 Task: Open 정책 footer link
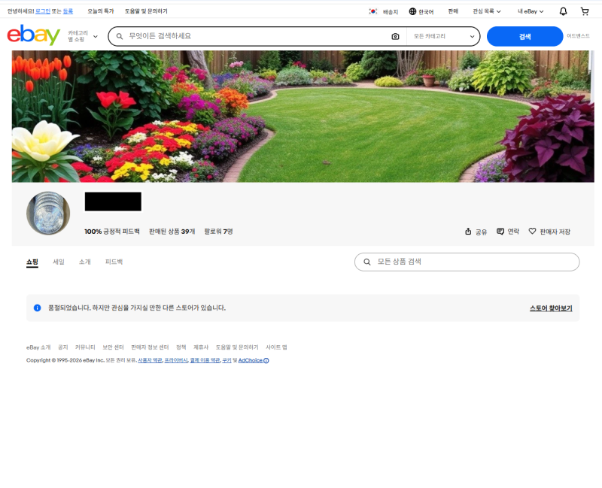tap(181, 347)
